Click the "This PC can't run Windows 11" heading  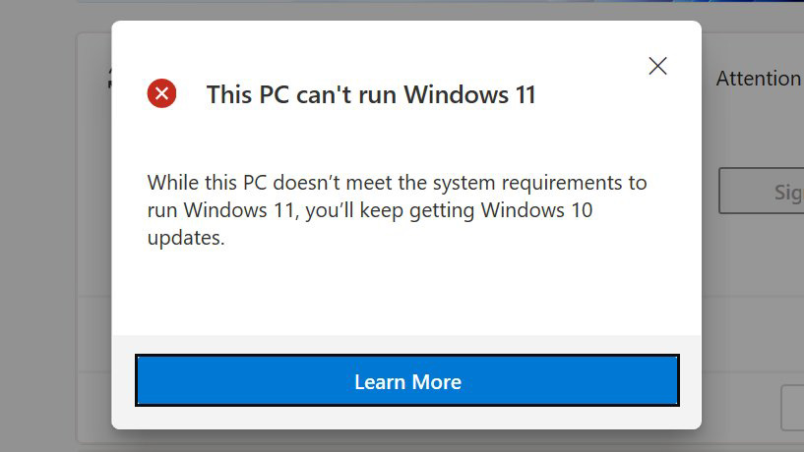point(371,95)
